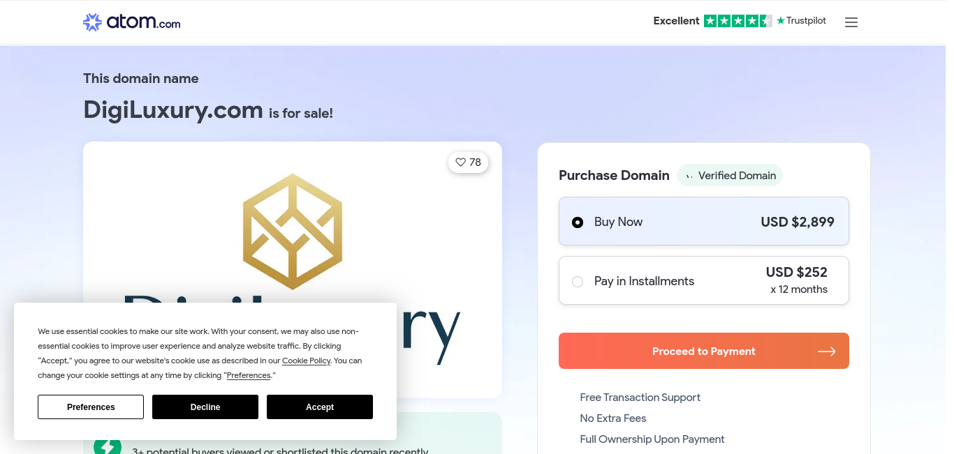Click the Verified Domain badge icon
Viewport: 954px width, 454px height.
(x=689, y=176)
